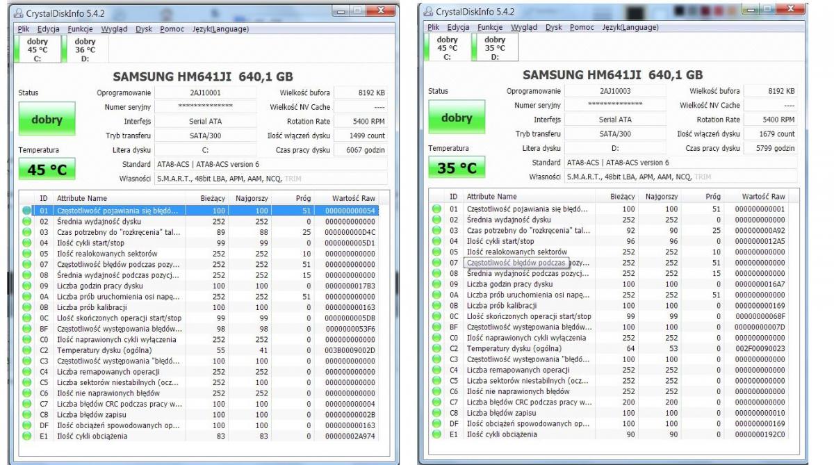Click 'Ilość skończonych operacji start/stop' in left window
This screenshot has height=465, width=834.
pyautogui.click(x=119, y=318)
